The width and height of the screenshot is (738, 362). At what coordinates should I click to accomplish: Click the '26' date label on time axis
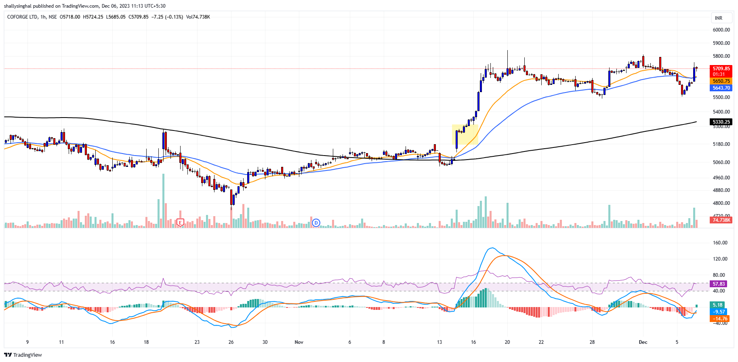point(231,342)
